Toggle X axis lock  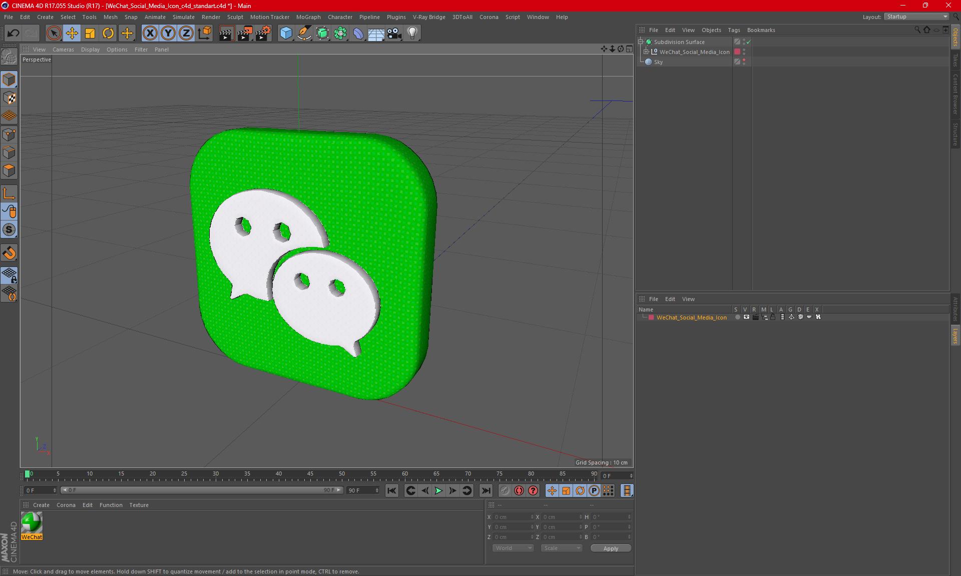150,33
